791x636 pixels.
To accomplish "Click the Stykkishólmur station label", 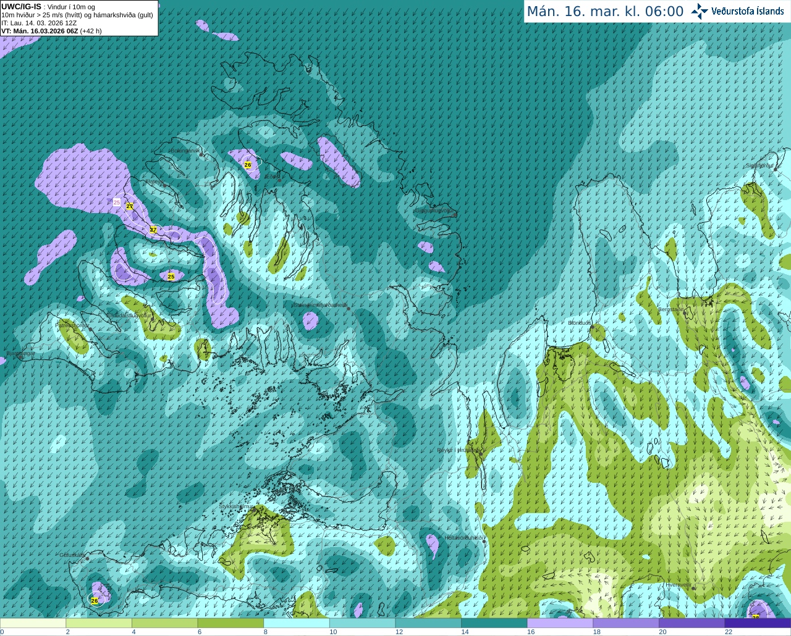I will 236,506.
